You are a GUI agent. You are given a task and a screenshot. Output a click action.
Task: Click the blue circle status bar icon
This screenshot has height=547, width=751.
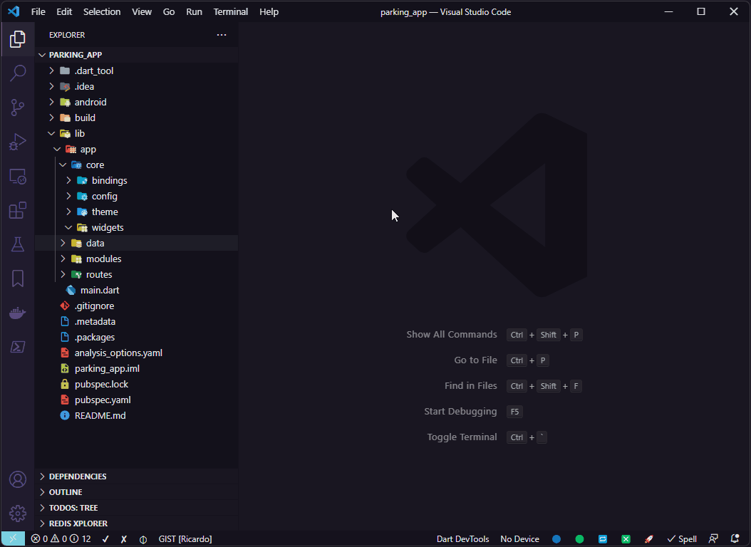(x=556, y=539)
